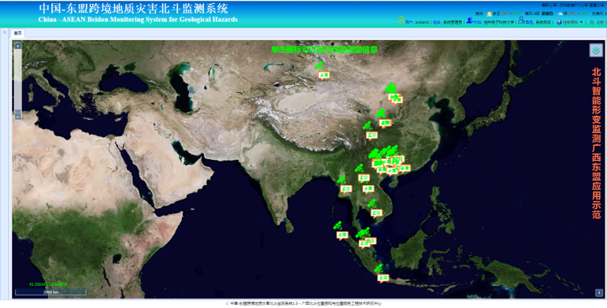This screenshot has width=607, height=308.
Task: Click the northwestern Xinjiang satellite station marker
Action: tap(320, 65)
